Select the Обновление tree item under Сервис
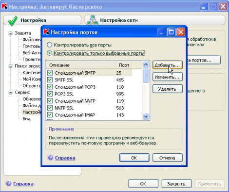Screen dimensions: 229x192 tap(31, 99)
